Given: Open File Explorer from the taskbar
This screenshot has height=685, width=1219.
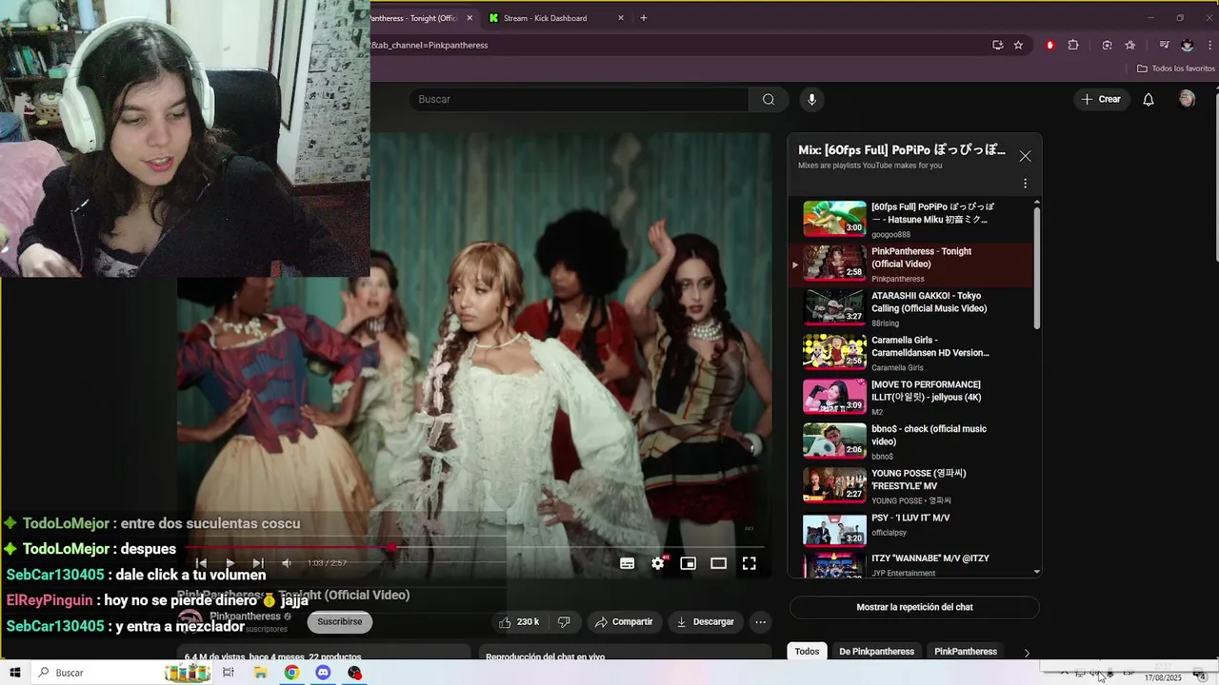Looking at the screenshot, I should (x=260, y=673).
